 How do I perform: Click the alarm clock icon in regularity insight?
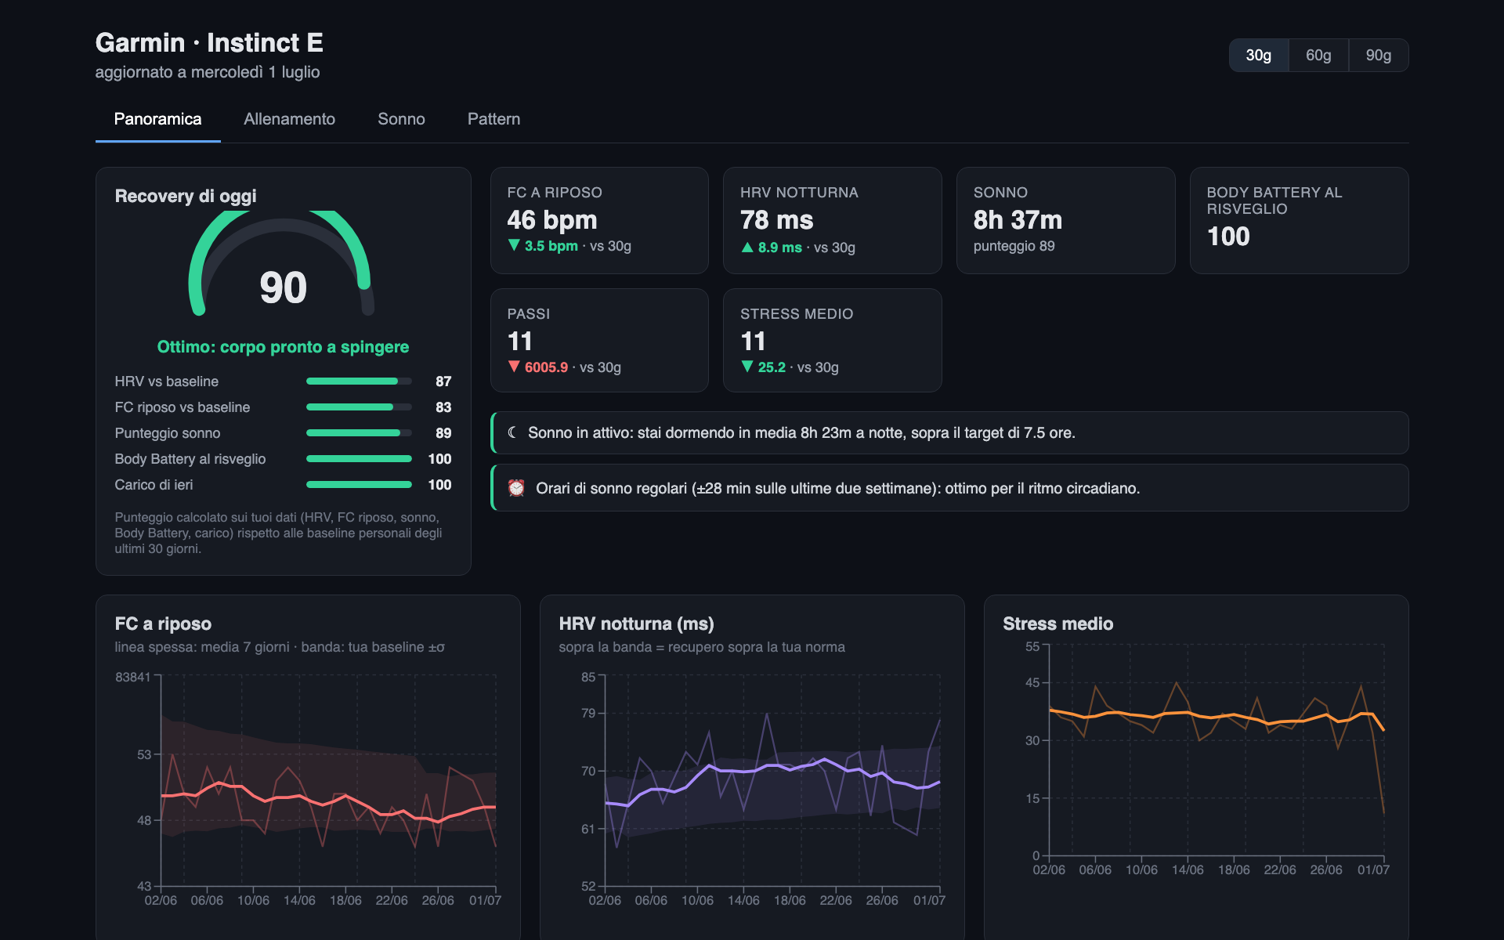click(x=516, y=488)
